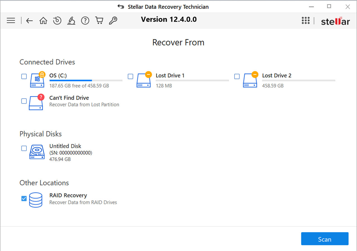The height and width of the screenshot is (251, 357).
Task: Open Resume Recovery via the clock icon
Action: point(57,20)
